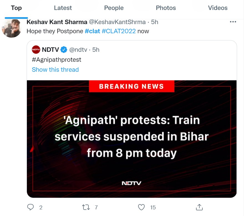Like the tweet with heart icon
This screenshot has height=216, width=244.
[x=141, y=207]
